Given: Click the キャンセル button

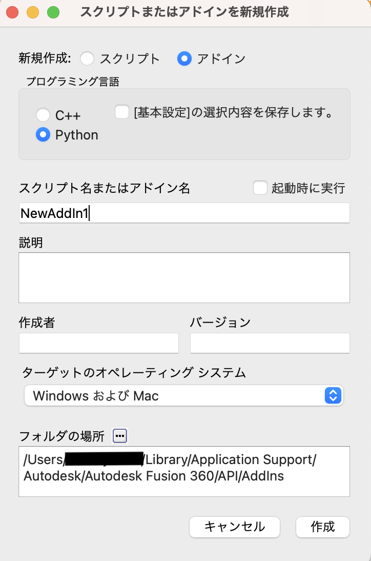Looking at the screenshot, I should pyautogui.click(x=235, y=527).
